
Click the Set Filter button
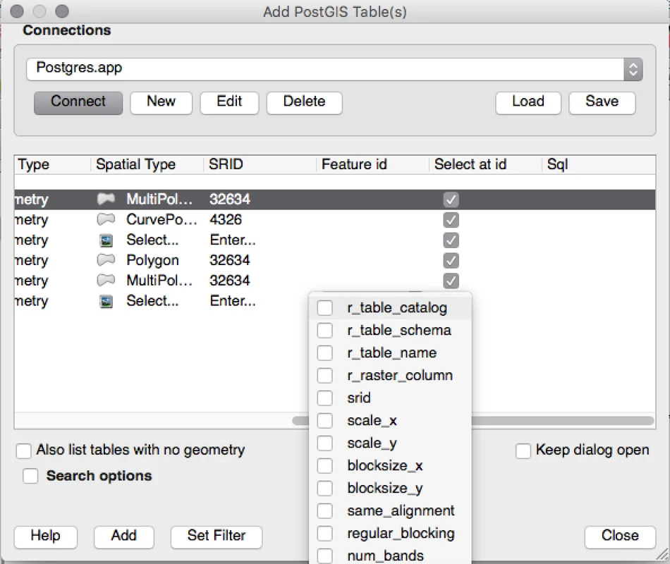pos(216,536)
